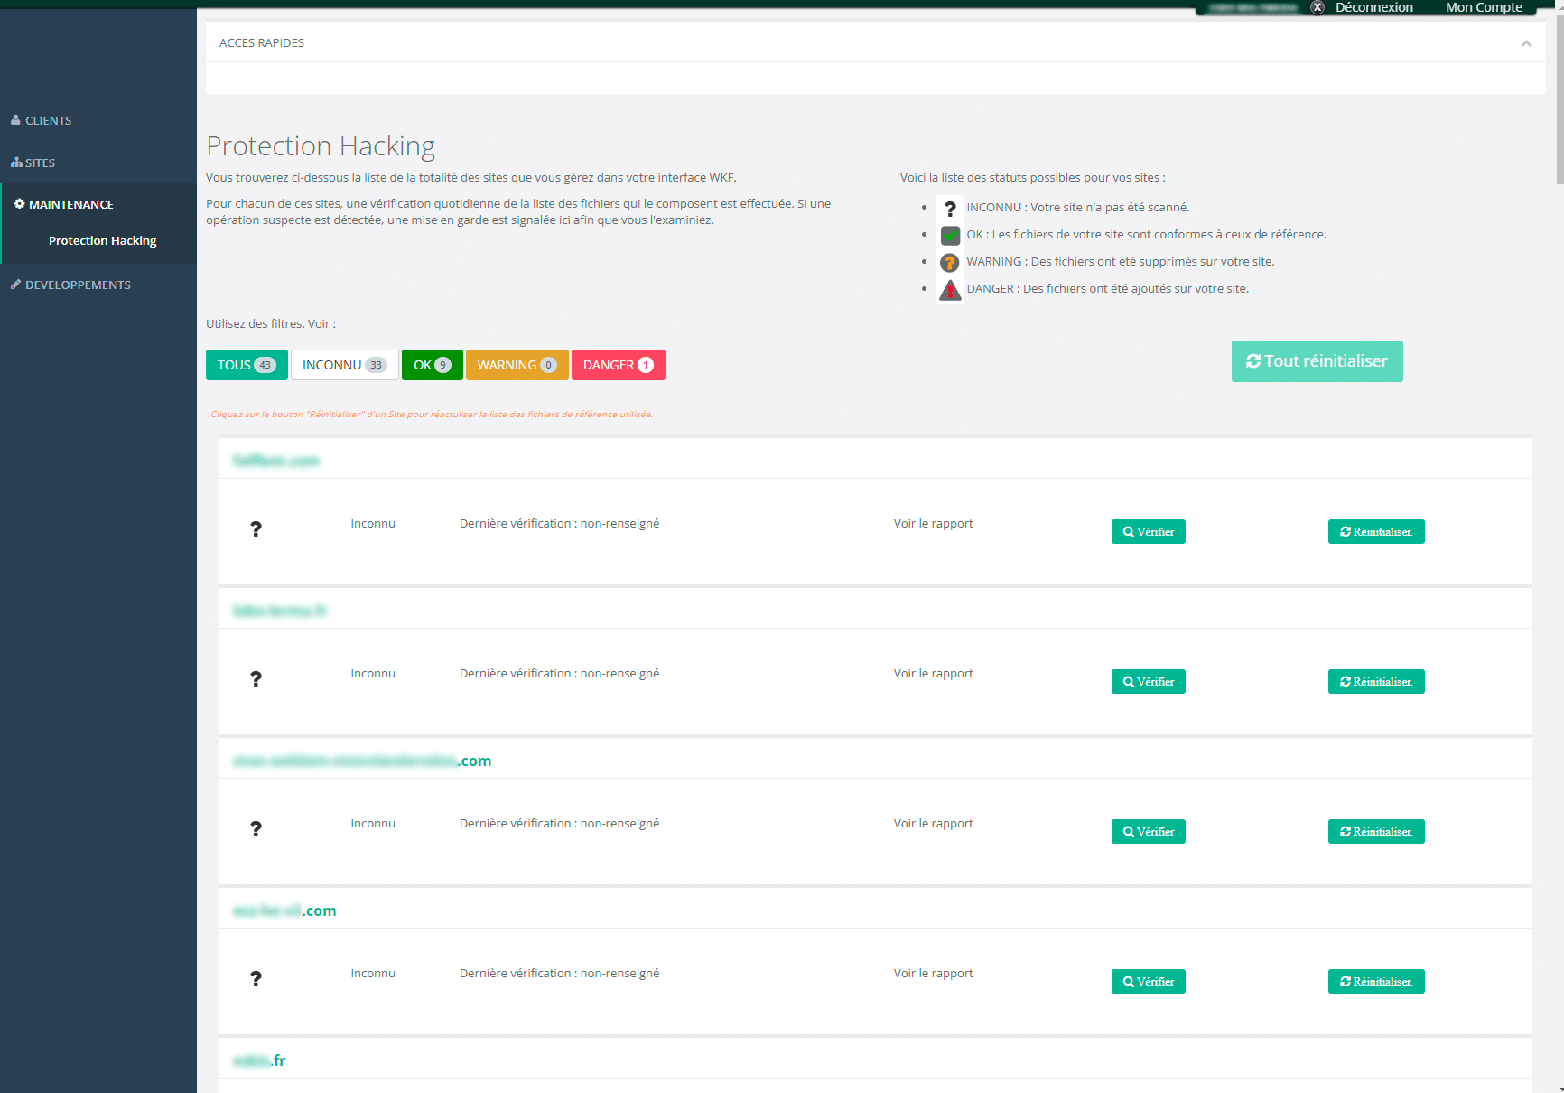Image resolution: width=1564 pixels, height=1093 pixels.
Task: Open Protection Hacking submenu item
Action: [102, 240]
